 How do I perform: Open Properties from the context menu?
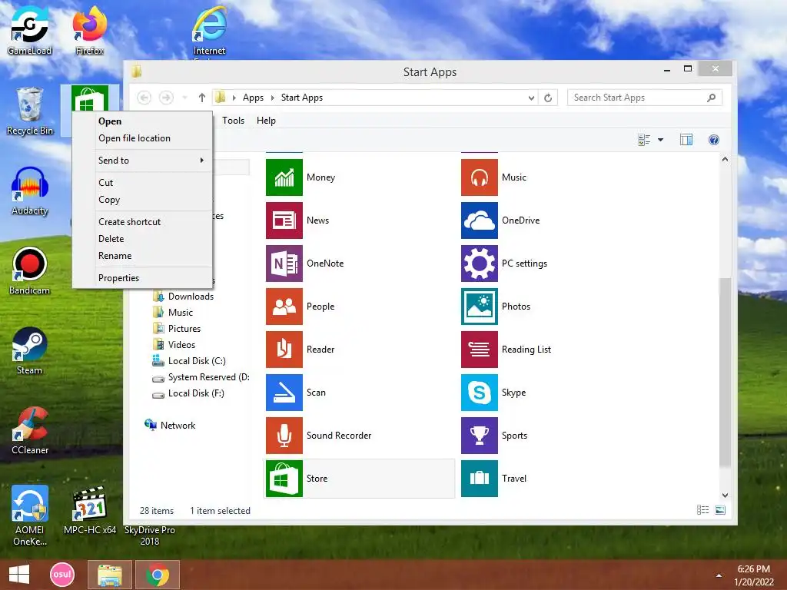tap(118, 278)
